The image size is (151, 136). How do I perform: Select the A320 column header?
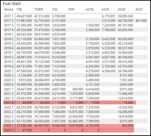(121, 9)
